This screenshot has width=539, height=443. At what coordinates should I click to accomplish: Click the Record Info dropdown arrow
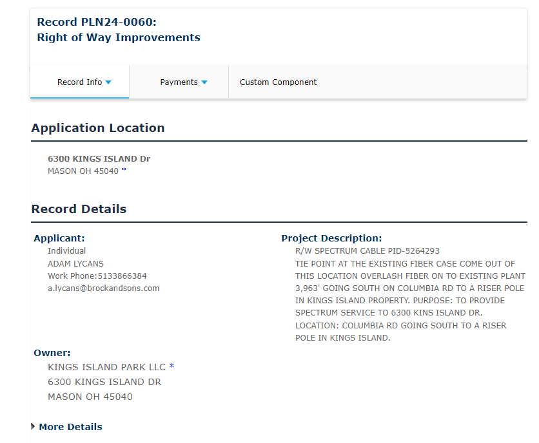108,82
